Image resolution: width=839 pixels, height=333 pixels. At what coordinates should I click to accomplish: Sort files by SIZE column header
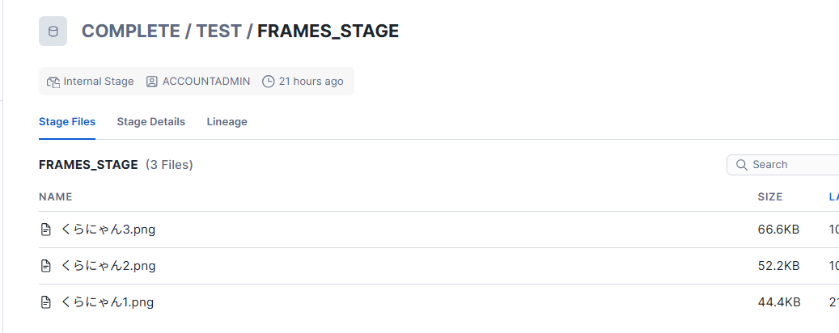click(769, 196)
